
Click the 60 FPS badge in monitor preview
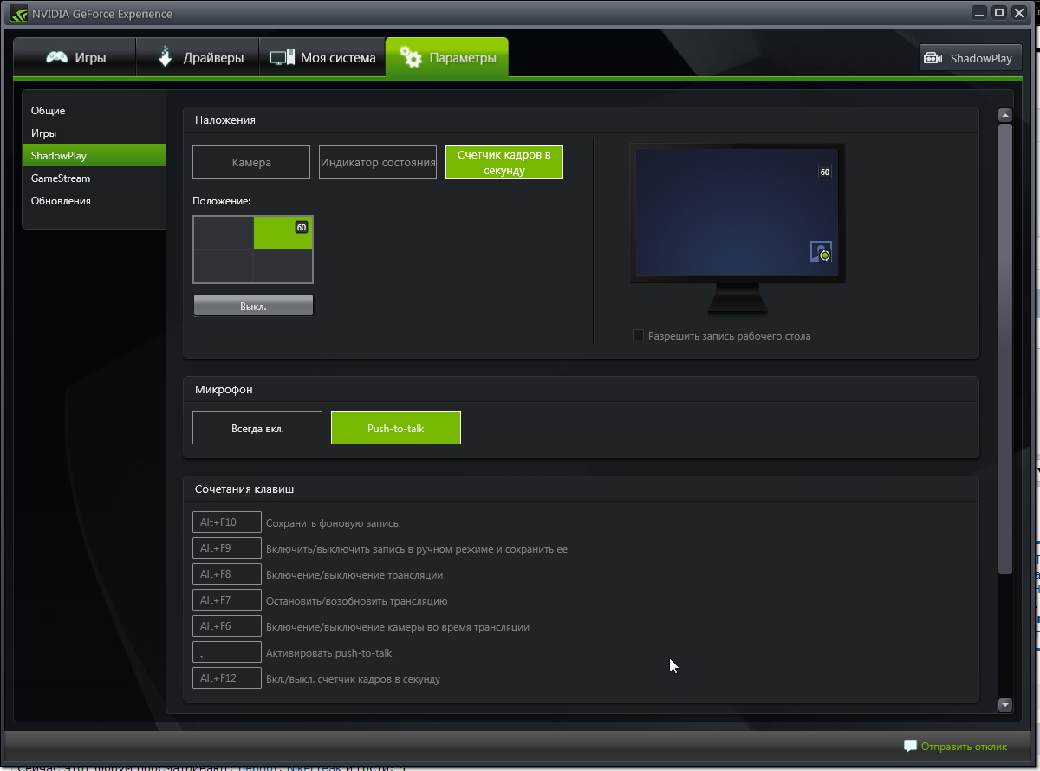(825, 172)
